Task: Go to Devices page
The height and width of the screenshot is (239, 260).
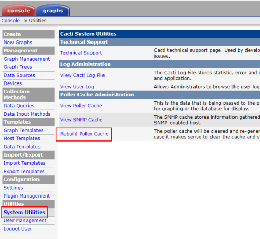Action: point(13,83)
